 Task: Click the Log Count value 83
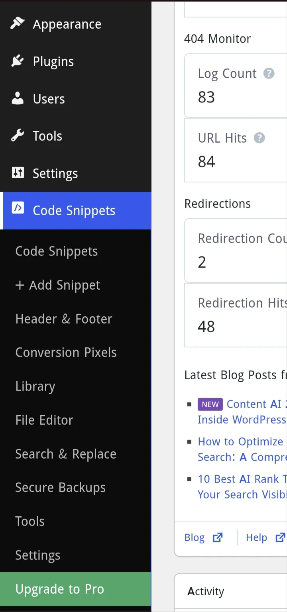point(206,97)
